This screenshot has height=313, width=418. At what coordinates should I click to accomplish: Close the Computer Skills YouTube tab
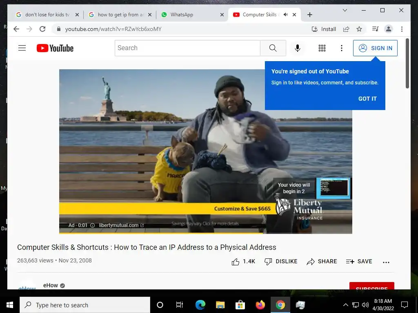click(x=294, y=15)
